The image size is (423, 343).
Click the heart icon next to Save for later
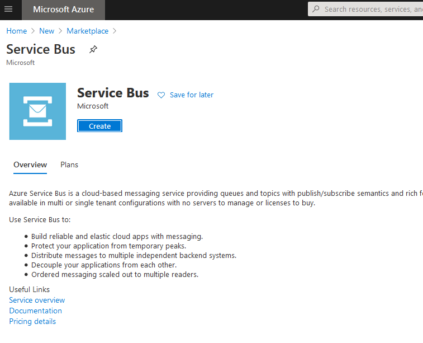coord(161,95)
